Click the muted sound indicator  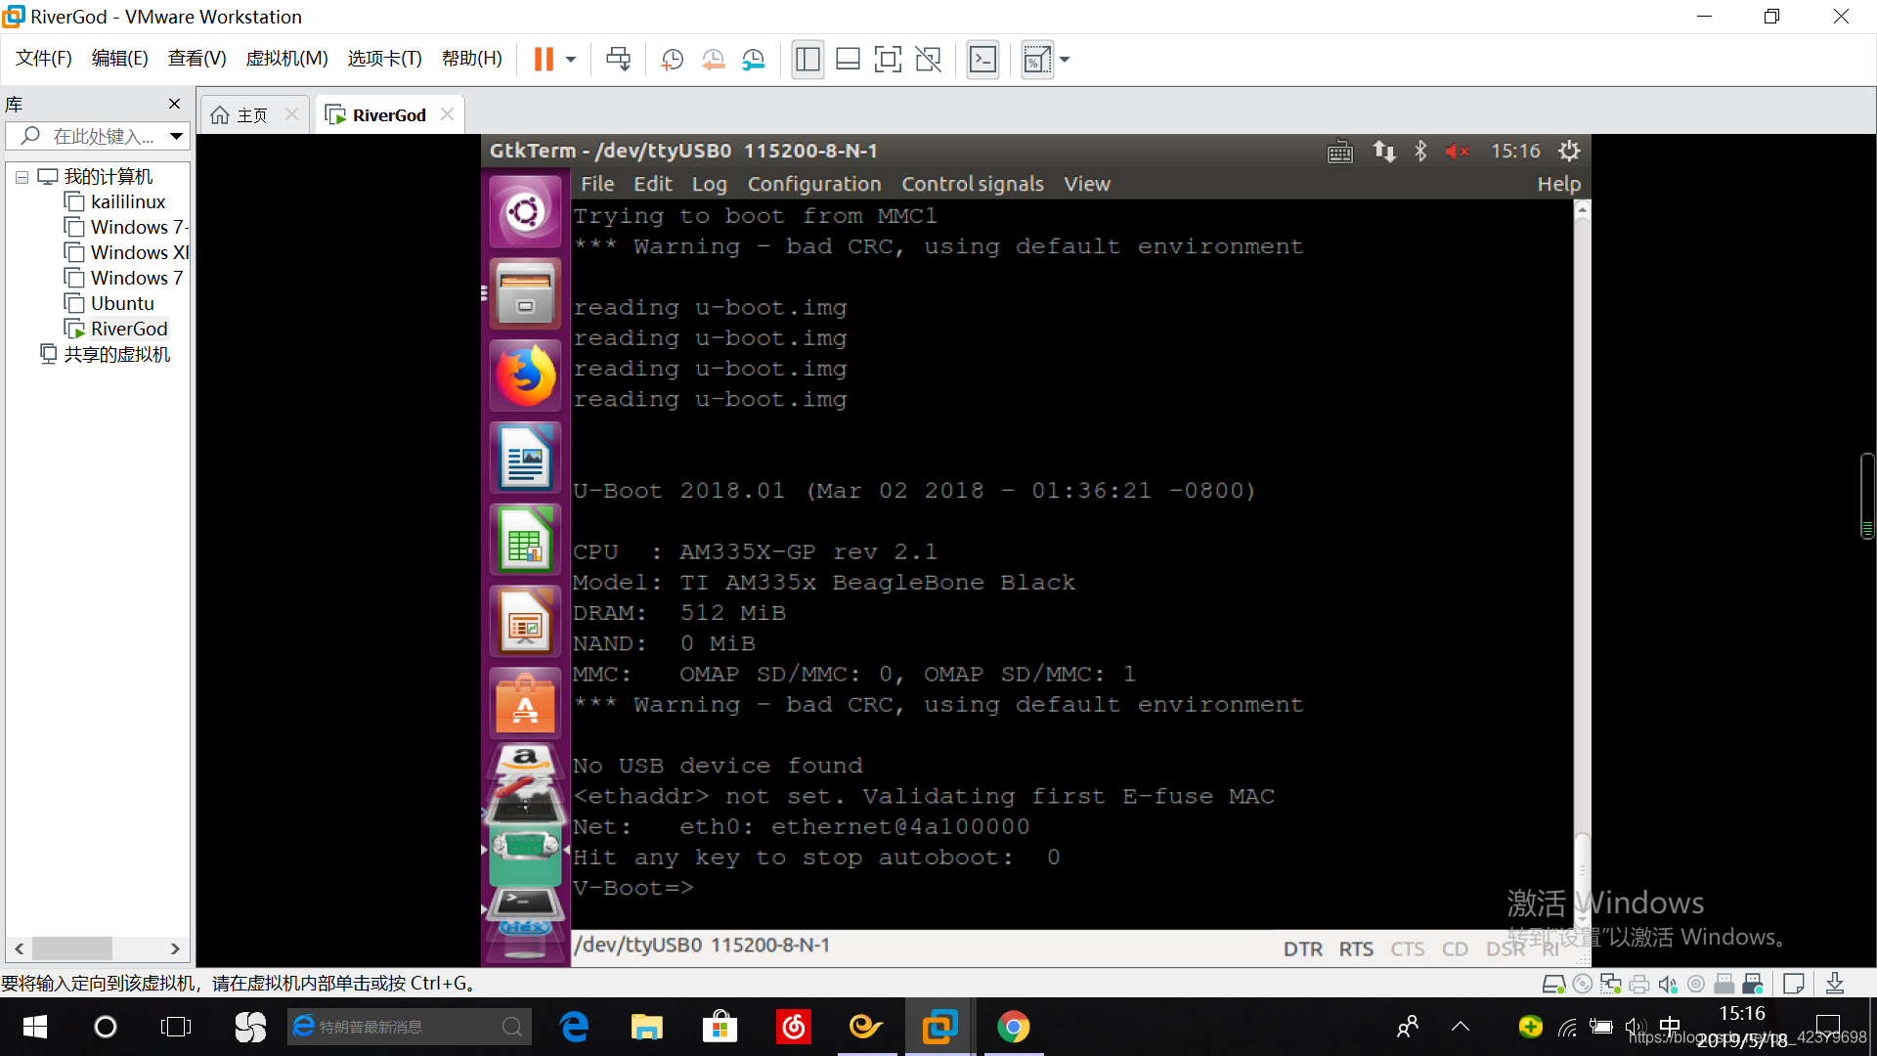pos(1457,152)
